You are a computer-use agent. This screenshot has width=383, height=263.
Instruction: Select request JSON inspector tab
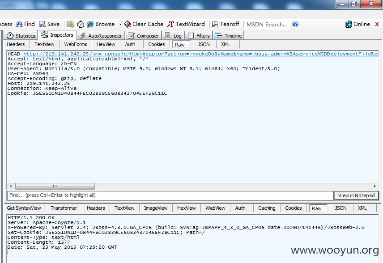[x=204, y=44]
